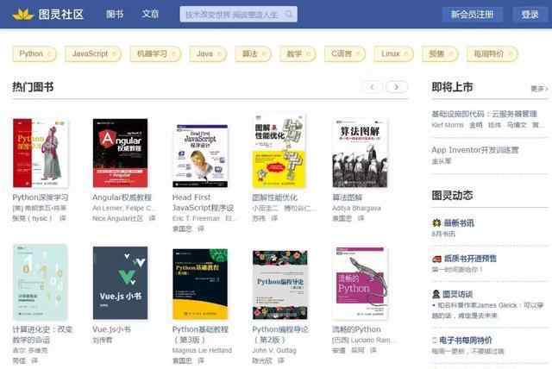Screen dimensions: 552x369
Task: Select the JavaScript tag
Action: coord(93,53)
